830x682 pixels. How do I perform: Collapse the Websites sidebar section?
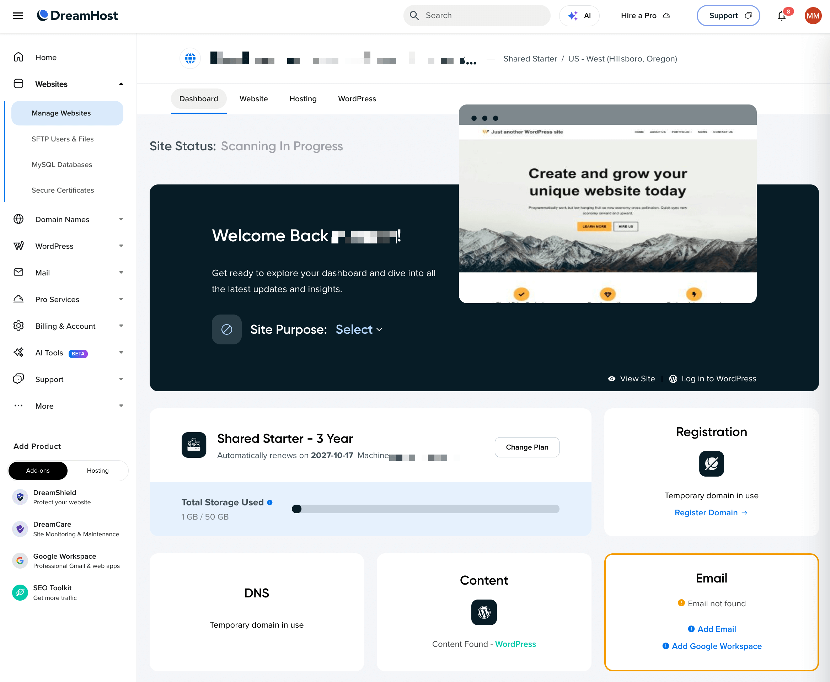tap(121, 84)
